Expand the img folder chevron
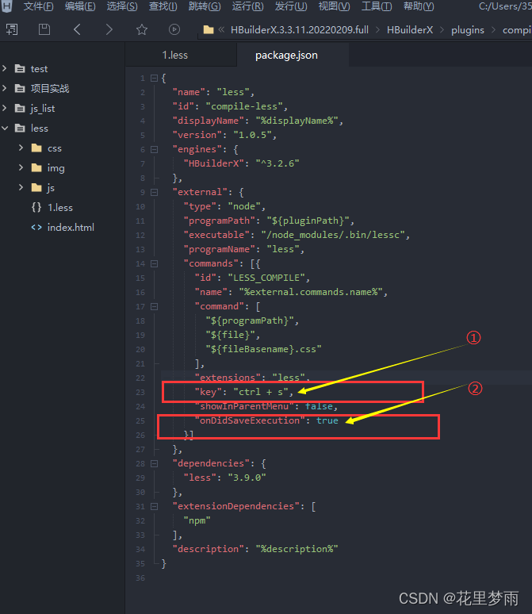Screen dimensions: 532x614 [21, 167]
